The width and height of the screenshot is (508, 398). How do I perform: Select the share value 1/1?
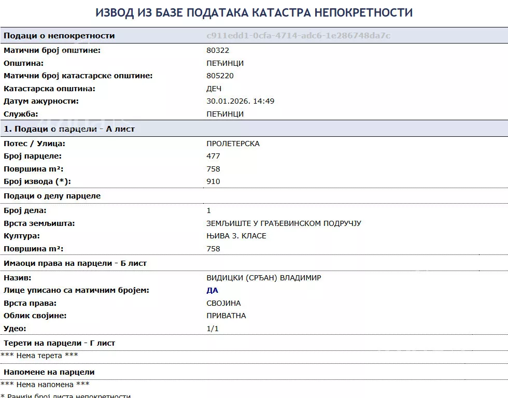point(210,328)
